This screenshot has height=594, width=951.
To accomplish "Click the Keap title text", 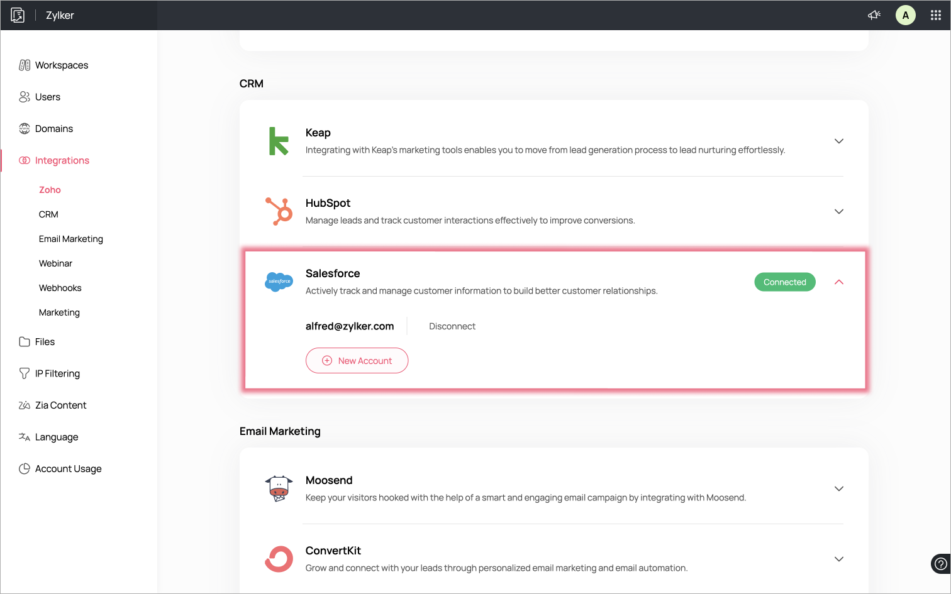I will click(318, 133).
